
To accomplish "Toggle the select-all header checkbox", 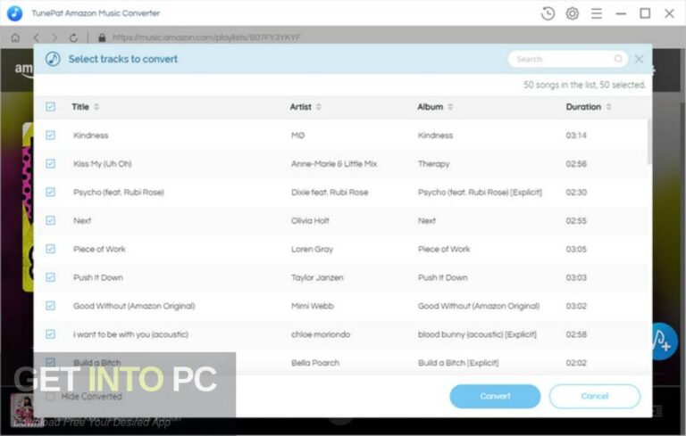I will (x=50, y=107).
